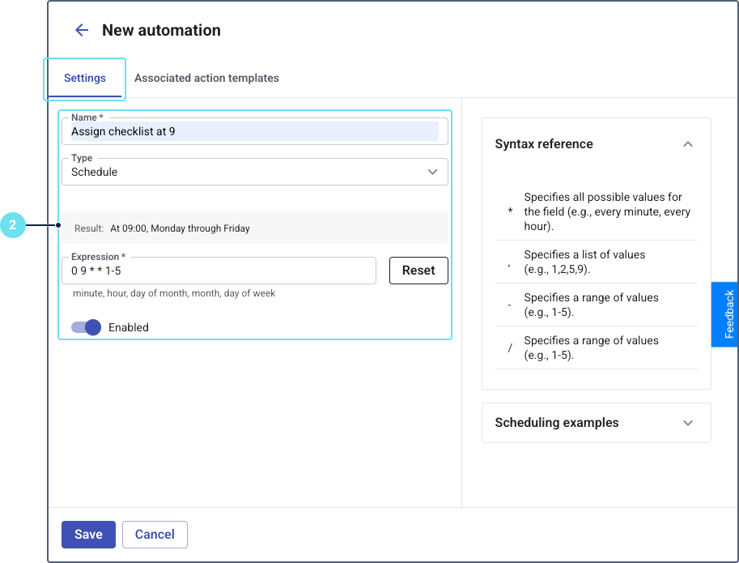Open the Associated action templates tab

(206, 79)
